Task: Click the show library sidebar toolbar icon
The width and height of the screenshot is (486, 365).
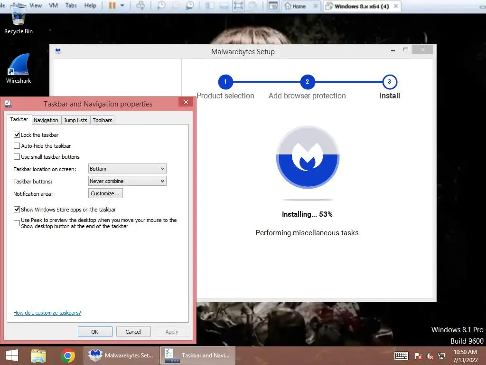Action: click(x=210, y=6)
